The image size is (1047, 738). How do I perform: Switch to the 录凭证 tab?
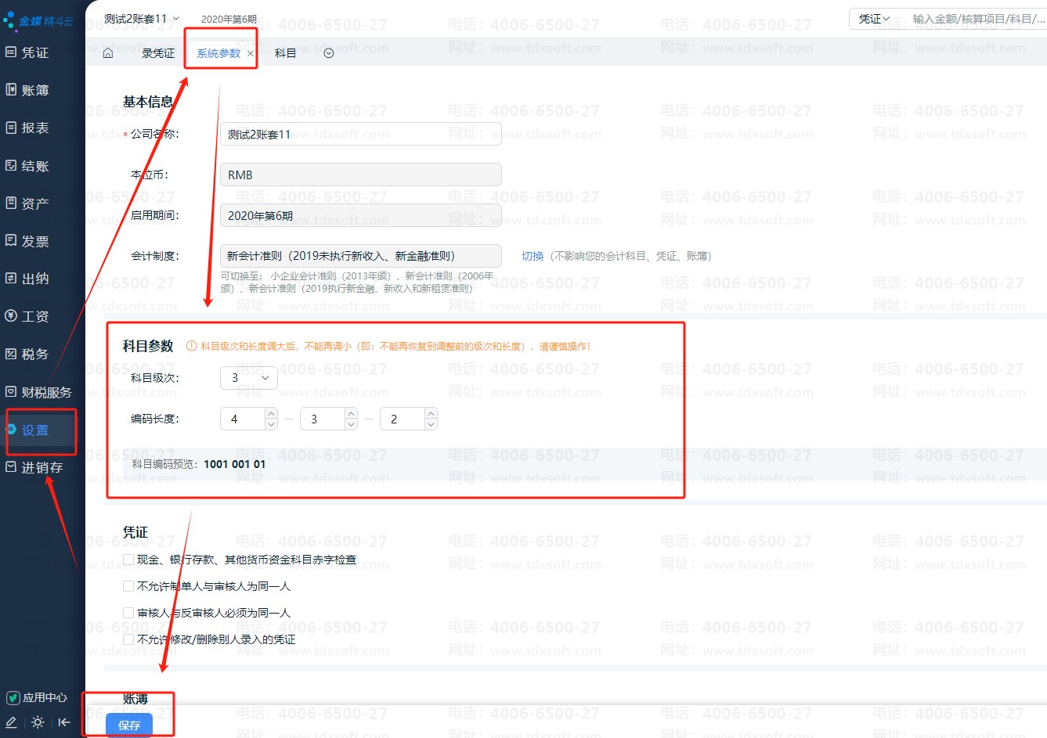click(158, 53)
